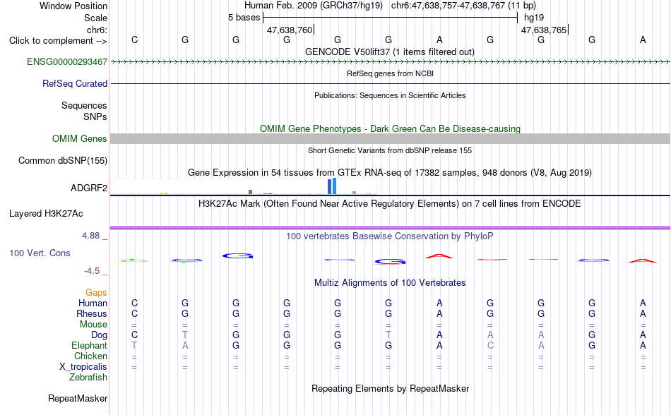Select the Dog alignment row label

[99, 335]
